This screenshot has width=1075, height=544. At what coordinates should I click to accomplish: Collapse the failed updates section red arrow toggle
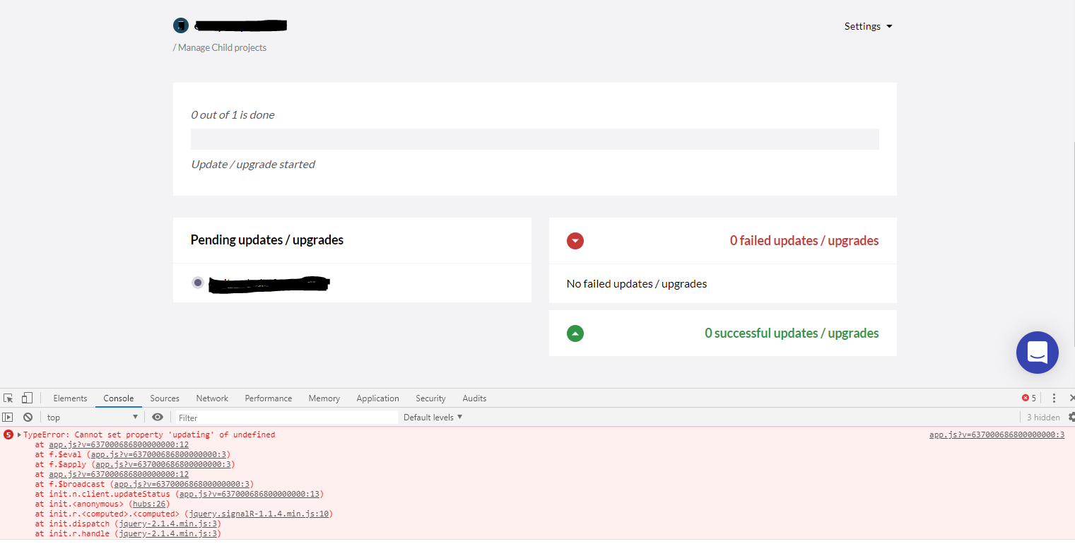click(x=575, y=240)
